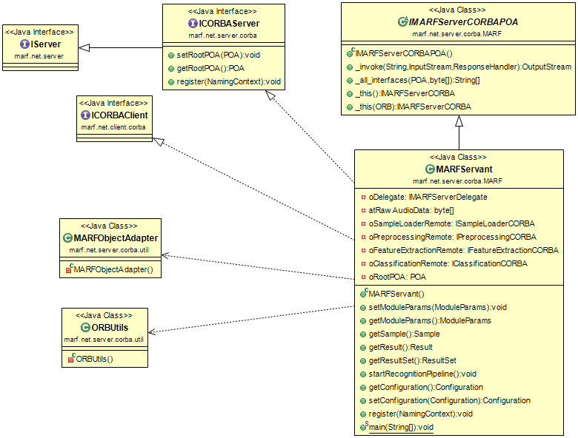Click the IMARFServerCORBAPOA abstract class icon
Screen dimensions: 578x438
coord(402,21)
